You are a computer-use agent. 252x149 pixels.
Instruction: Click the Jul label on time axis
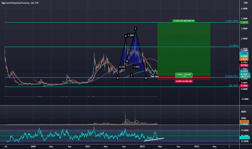6,147
